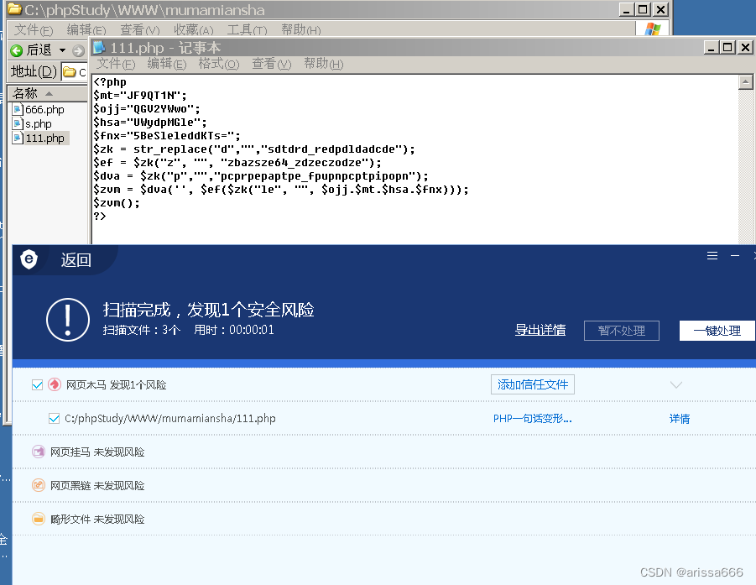The height and width of the screenshot is (585, 756).
Task: Select the 111.php file in Explorer
Action: 39,138
